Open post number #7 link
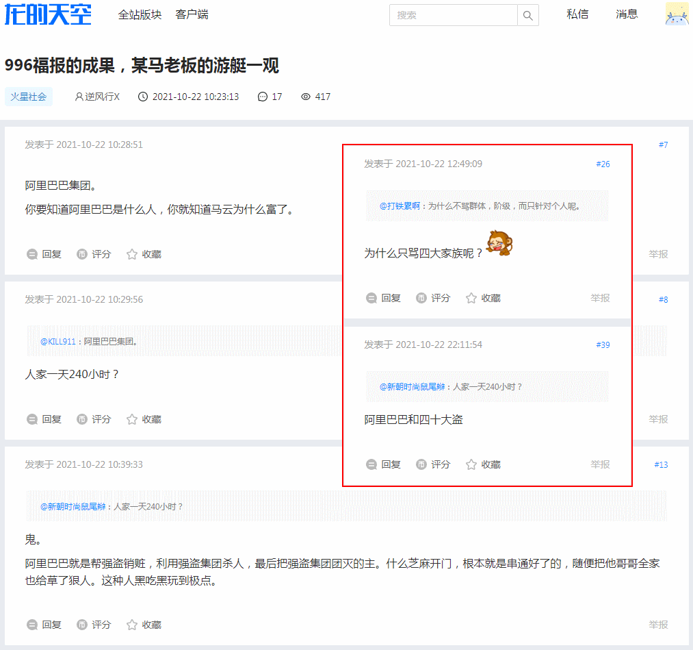693x650 pixels. click(x=663, y=145)
